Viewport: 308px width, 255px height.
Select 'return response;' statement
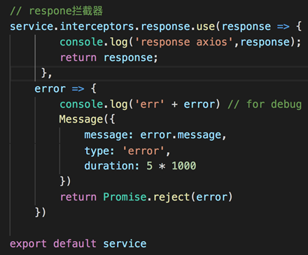(109, 57)
